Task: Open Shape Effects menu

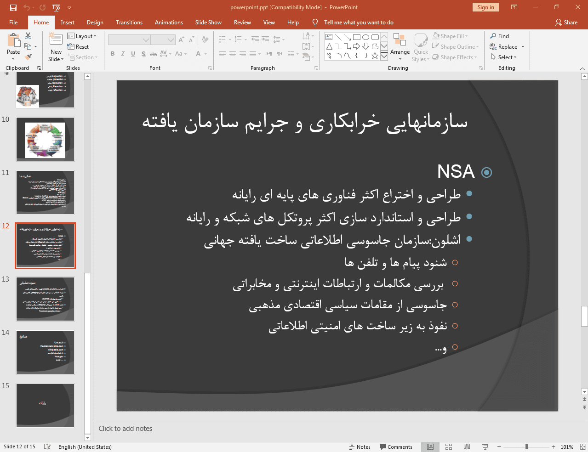Action: click(454, 57)
